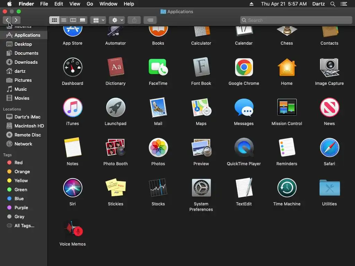This screenshot has width=355, height=266.
Task: Select the Safari compass icon
Action: tap(329, 148)
